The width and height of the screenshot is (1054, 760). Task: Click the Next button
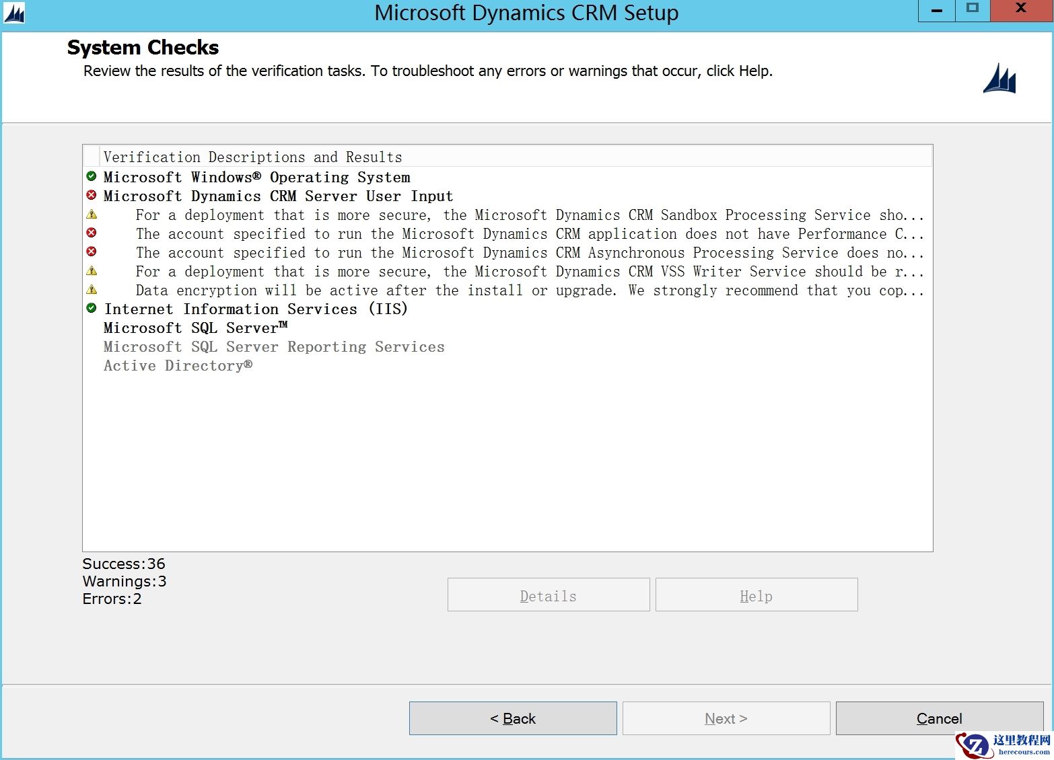[x=726, y=718]
